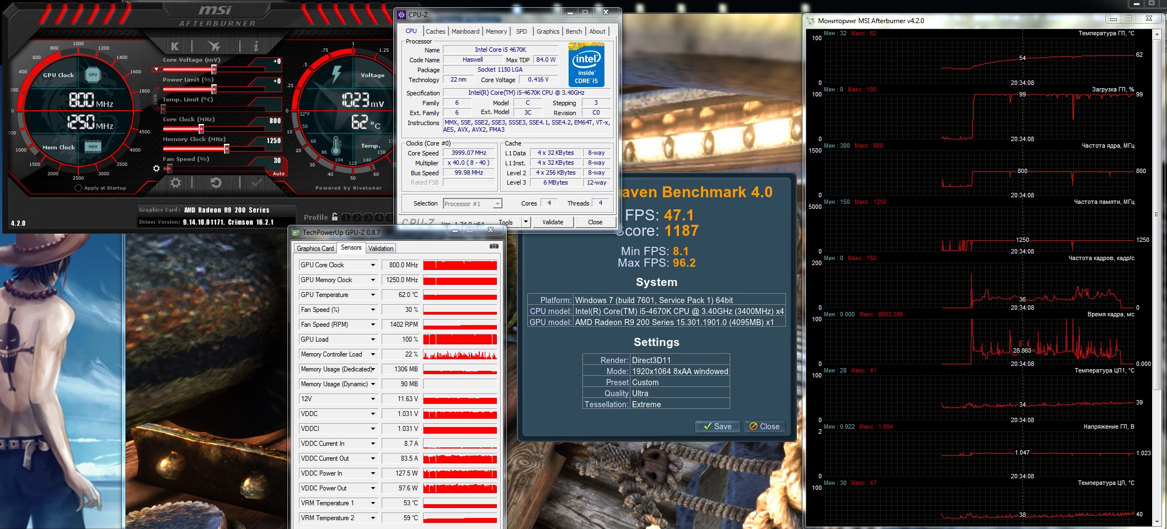The width and height of the screenshot is (1167, 529).
Task: Open the CPU-Z Tools dropdown arrow
Action: (x=526, y=222)
